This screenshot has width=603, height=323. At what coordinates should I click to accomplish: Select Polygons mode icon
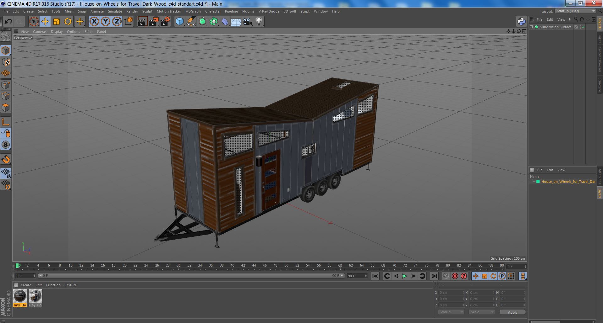click(x=6, y=108)
